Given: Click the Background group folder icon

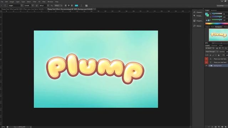Looking at the screenshot, I should pos(211,66).
